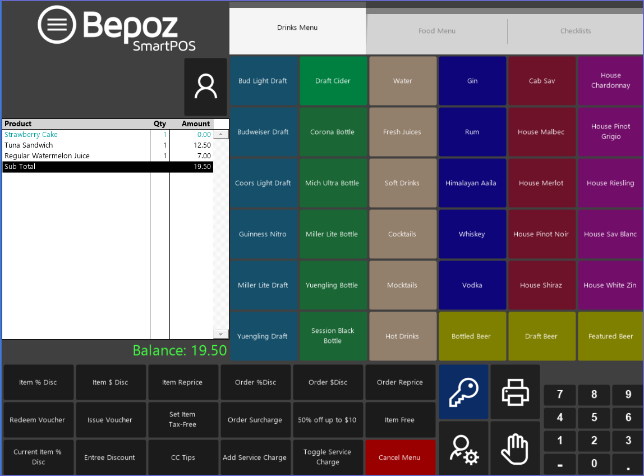Mark the selected item as Item Free
The image size is (644, 476).
tap(399, 419)
